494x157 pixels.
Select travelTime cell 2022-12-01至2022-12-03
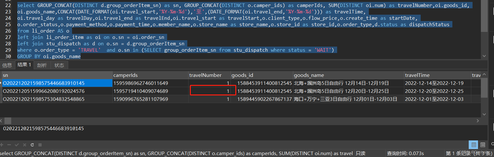437,99
